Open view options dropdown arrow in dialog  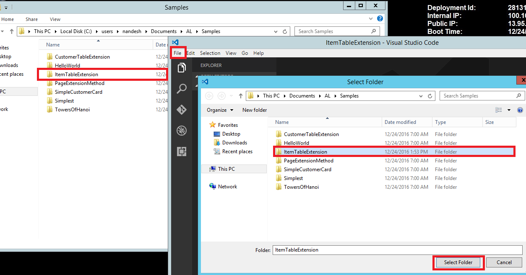pos(509,110)
